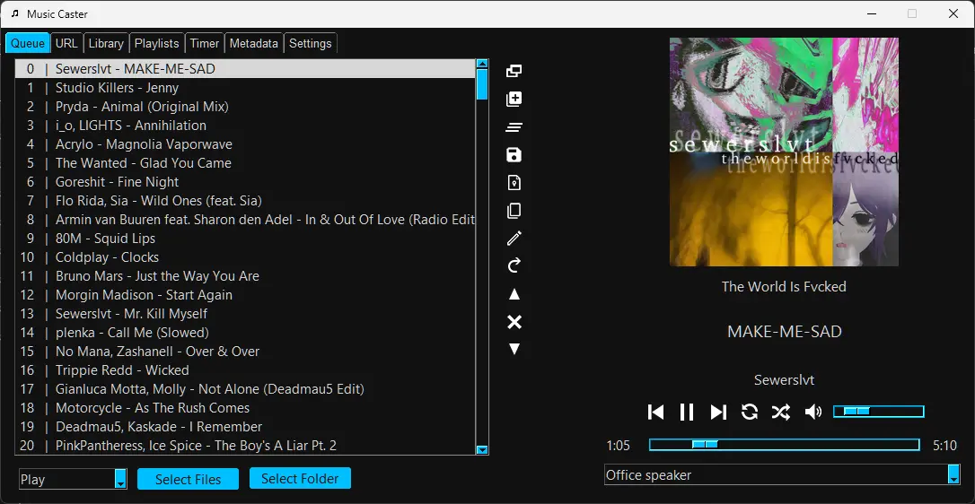Select Deadmau5, Kaskade - I Remember
This screenshot has width=975, height=504.
click(245, 427)
